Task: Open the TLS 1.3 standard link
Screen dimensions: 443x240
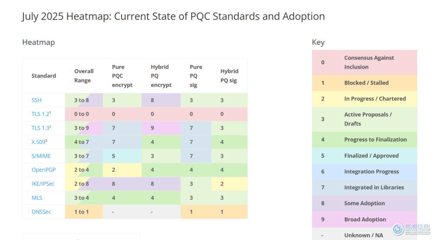Action: (41, 128)
